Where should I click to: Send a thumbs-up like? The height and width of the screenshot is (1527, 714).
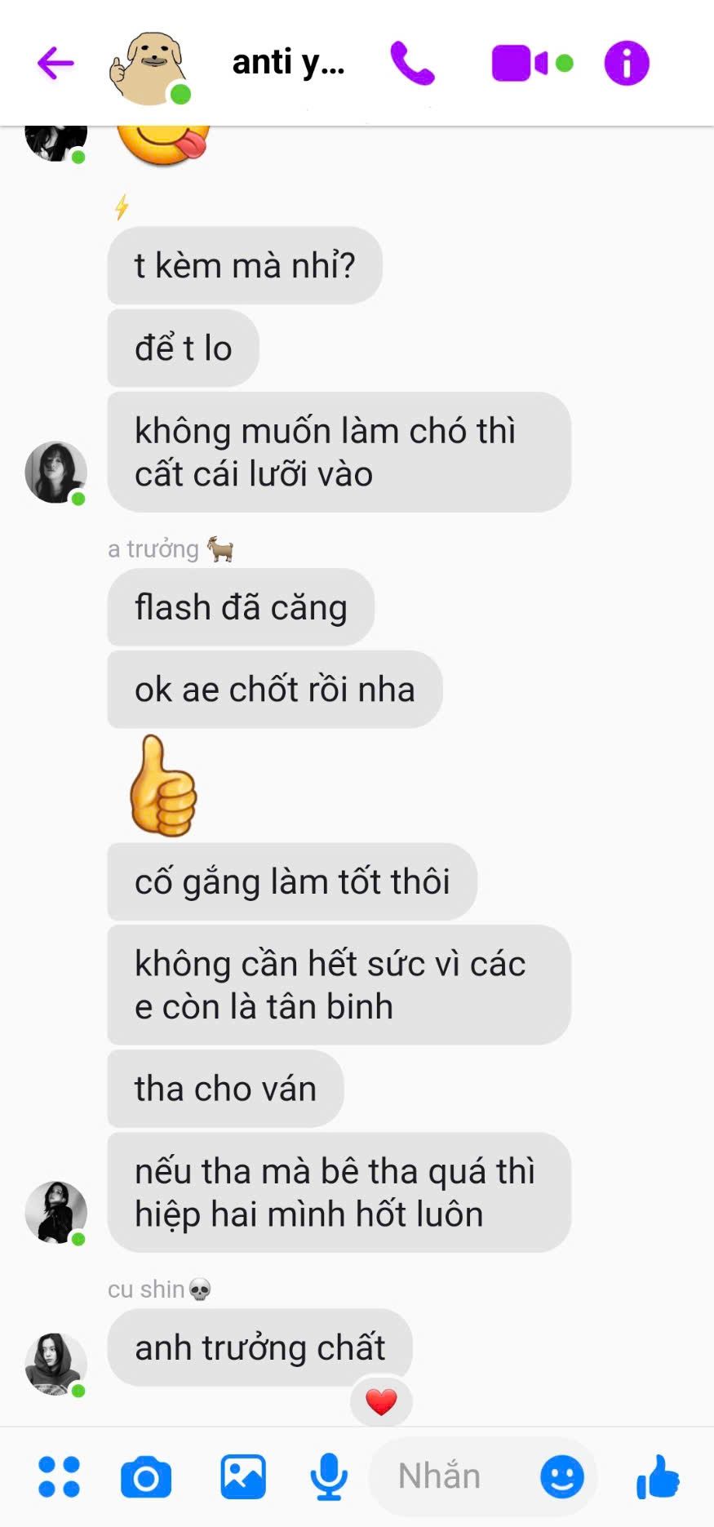[x=658, y=1476]
